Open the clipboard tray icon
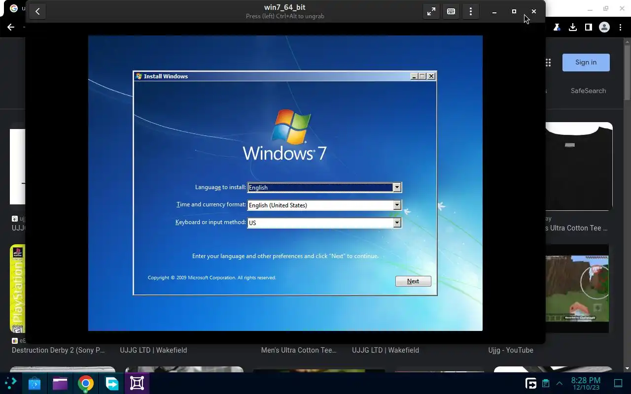Screen dimensions: 631x394 545,383
